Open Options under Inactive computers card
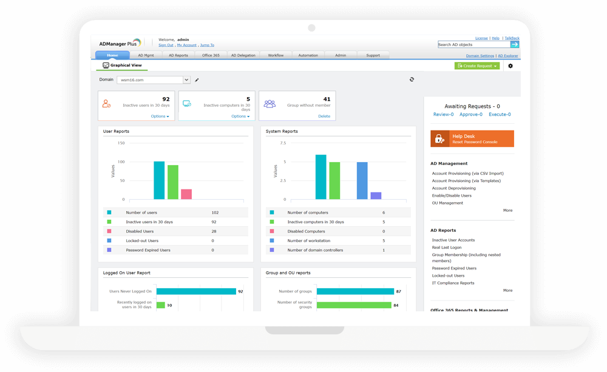Screen dimensions: 607x372 pos(240,116)
